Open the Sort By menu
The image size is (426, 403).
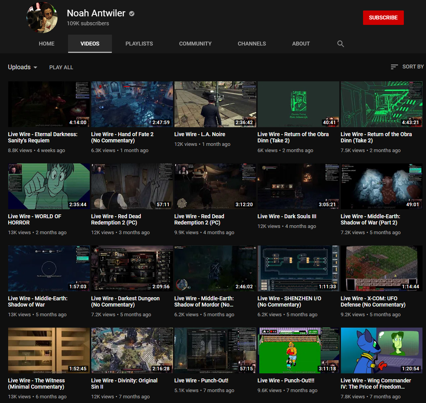tap(407, 67)
